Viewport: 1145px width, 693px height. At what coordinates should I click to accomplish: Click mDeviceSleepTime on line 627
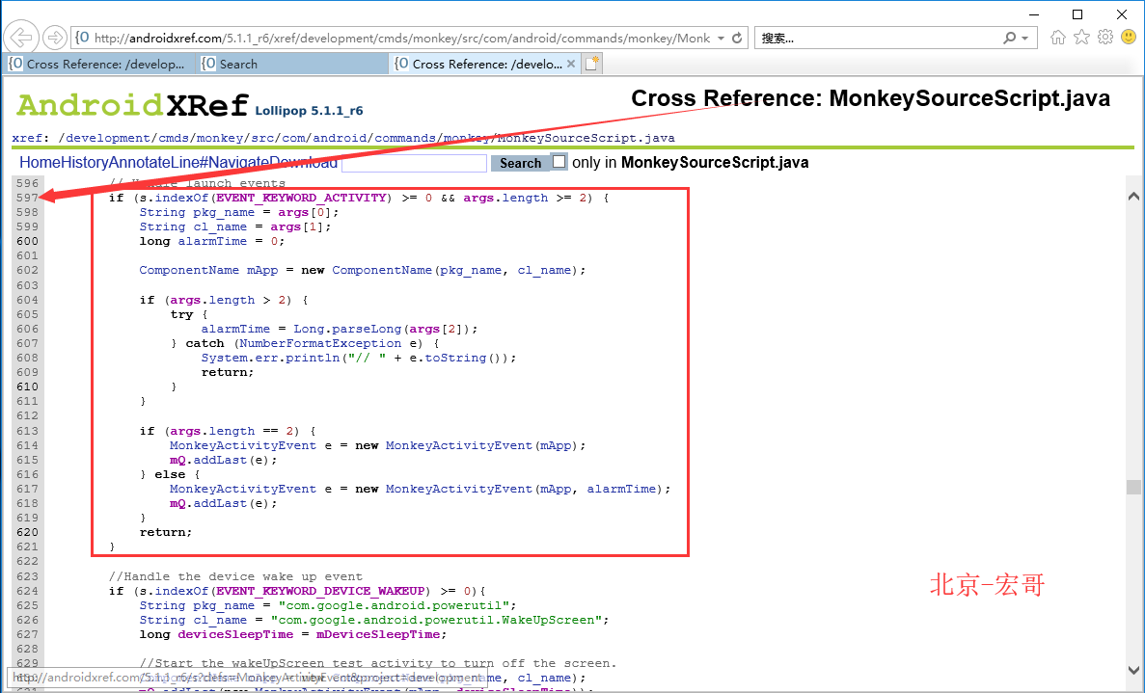point(378,634)
